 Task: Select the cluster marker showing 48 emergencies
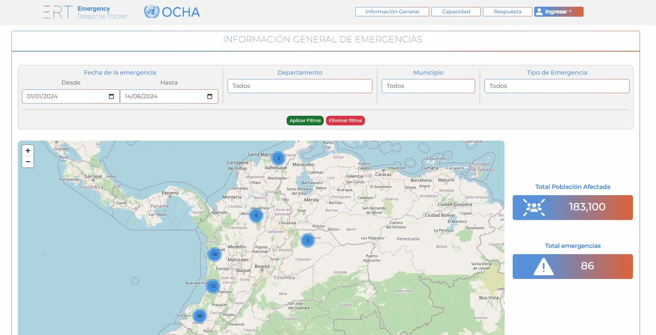pyautogui.click(x=199, y=316)
